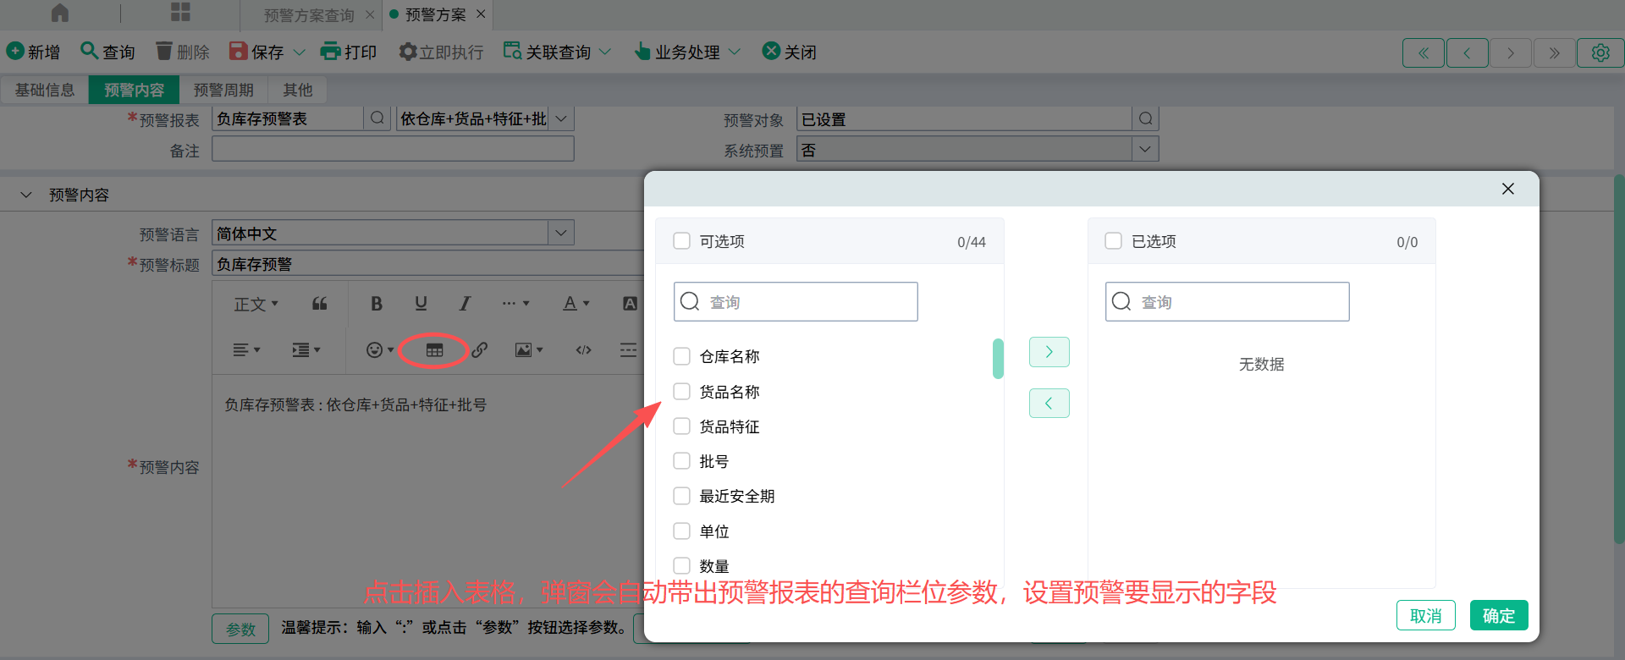Open the settings gear in top right
The width and height of the screenshot is (1625, 660).
pyautogui.click(x=1600, y=52)
